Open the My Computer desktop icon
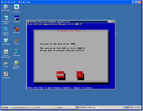This screenshot has height=111, width=143. point(6,8)
